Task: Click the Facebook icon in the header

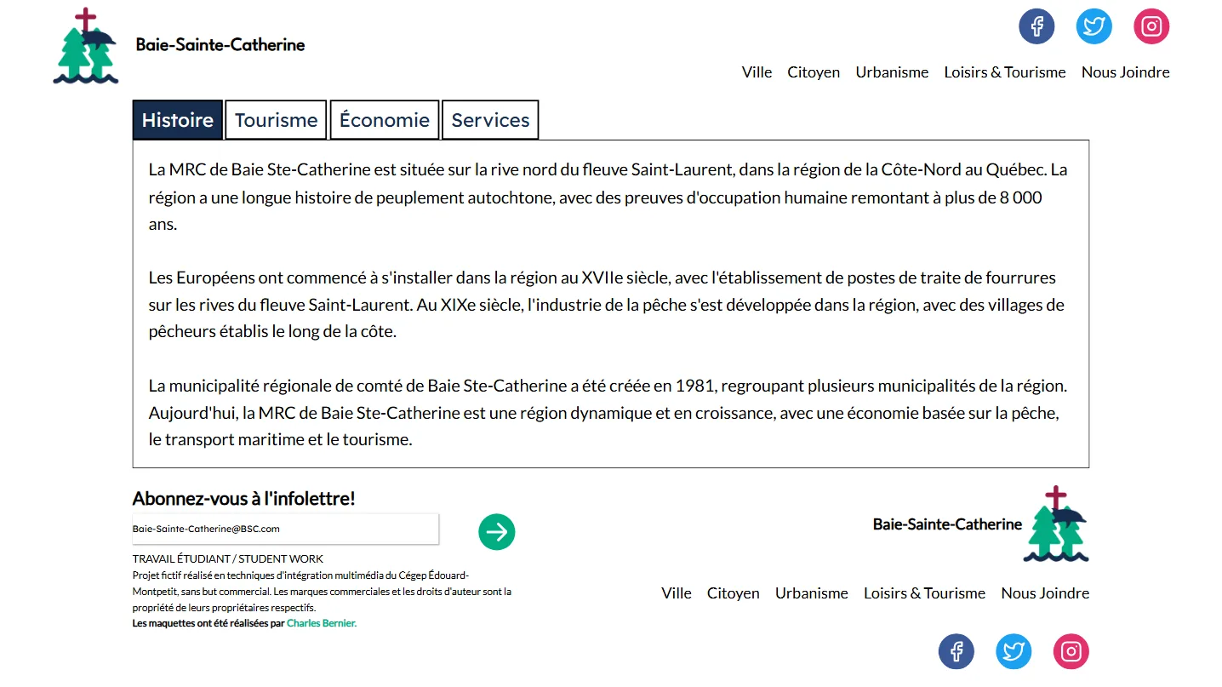Action: (1036, 26)
